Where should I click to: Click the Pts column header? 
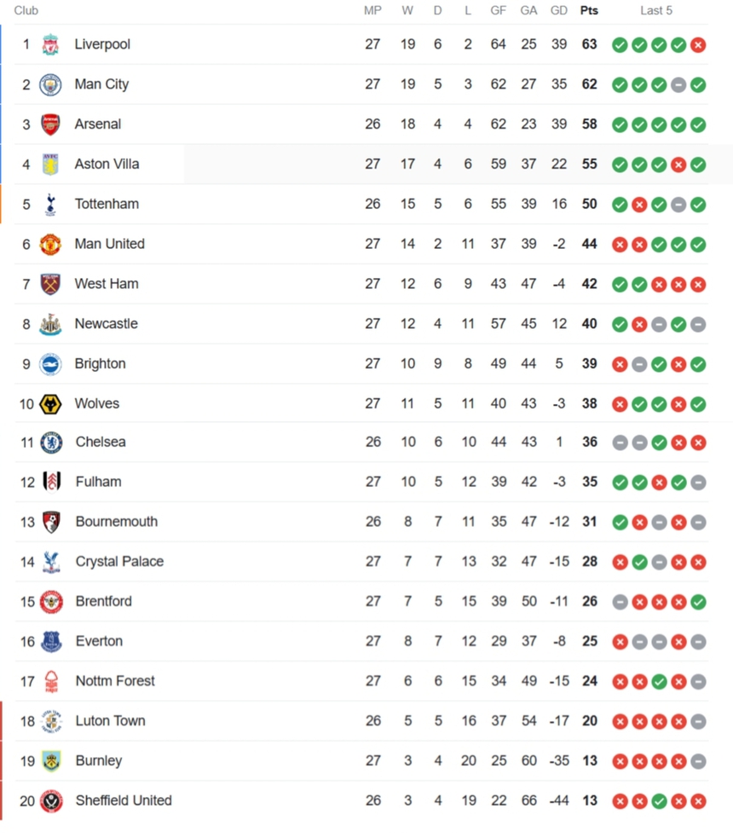point(589,10)
